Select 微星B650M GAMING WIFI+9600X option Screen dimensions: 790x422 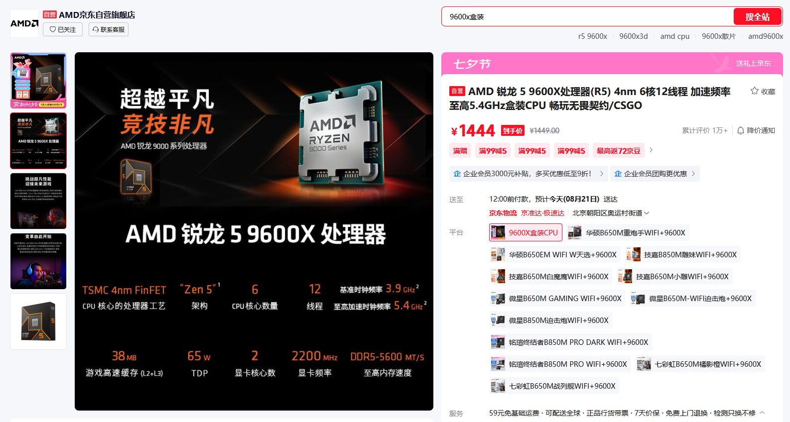pyautogui.click(x=557, y=298)
